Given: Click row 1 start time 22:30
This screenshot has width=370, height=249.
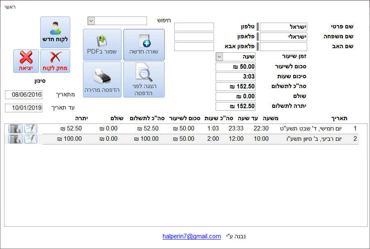Looking at the screenshot, I should [261, 129].
